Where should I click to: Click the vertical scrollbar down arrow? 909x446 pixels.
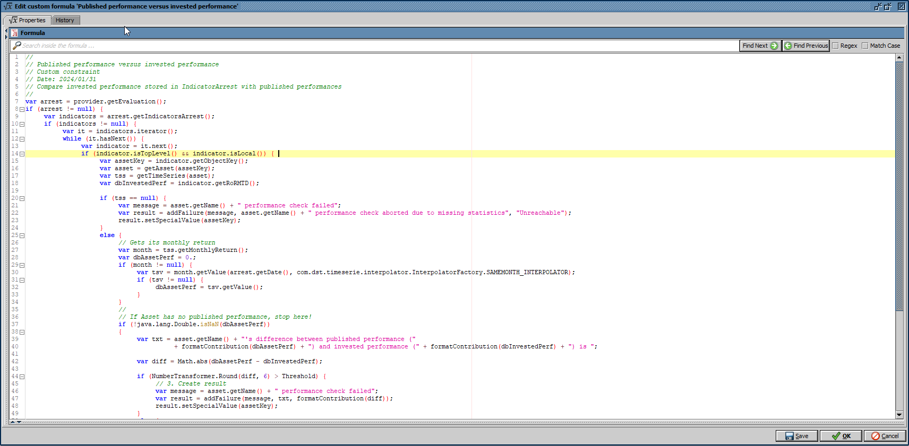point(899,414)
